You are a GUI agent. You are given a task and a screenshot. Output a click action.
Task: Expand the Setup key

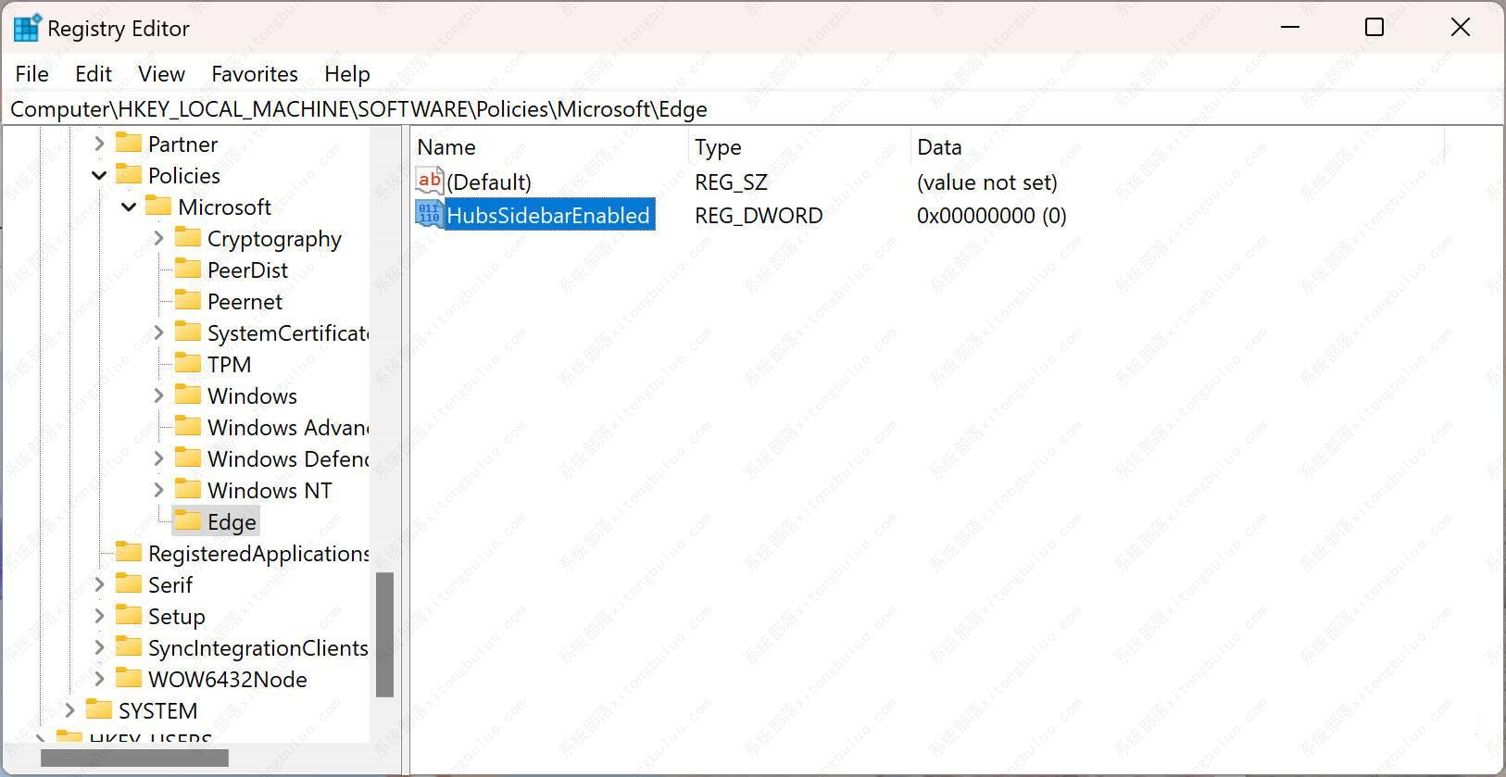(x=99, y=617)
